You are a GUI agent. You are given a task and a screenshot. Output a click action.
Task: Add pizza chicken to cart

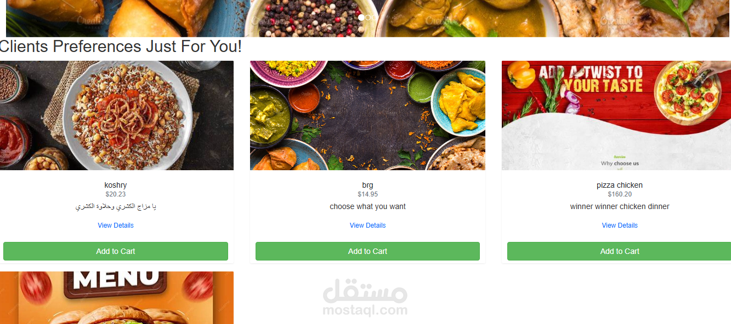tap(619, 251)
